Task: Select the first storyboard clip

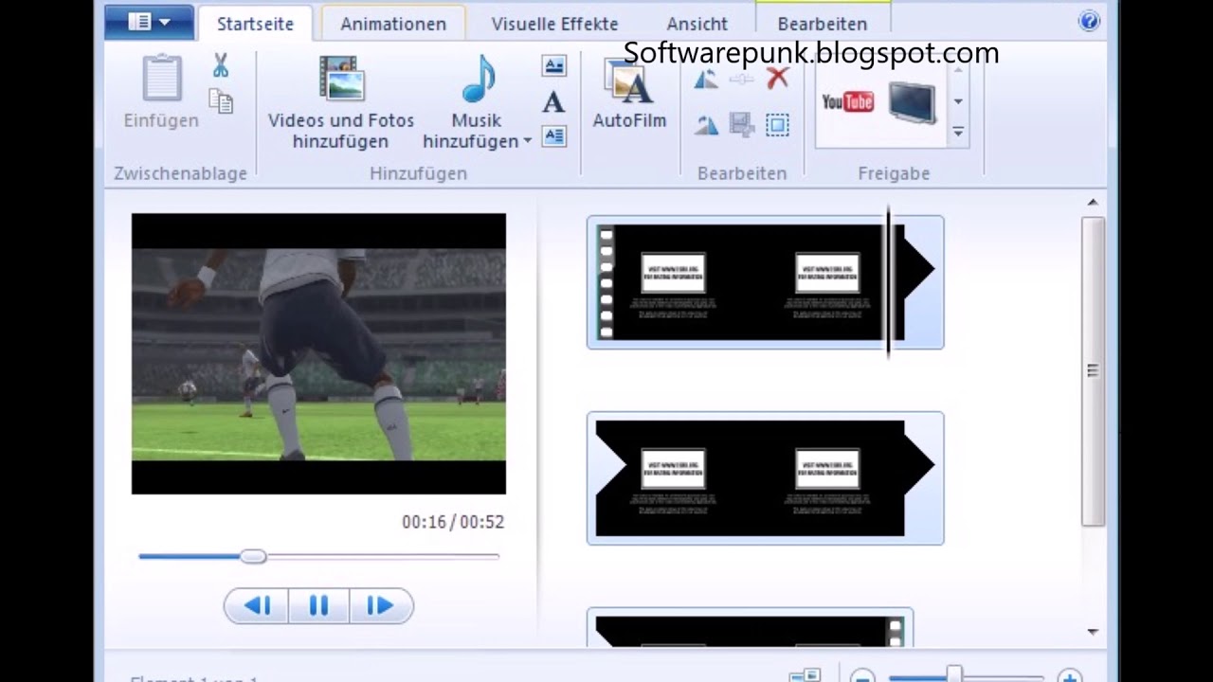Action: pyautogui.click(x=765, y=282)
